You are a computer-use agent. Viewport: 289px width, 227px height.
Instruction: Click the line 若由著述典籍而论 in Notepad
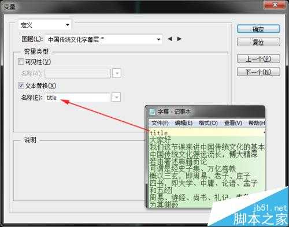click(x=178, y=161)
